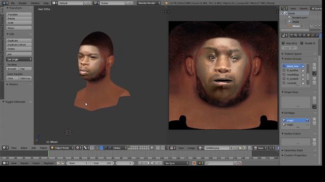This screenshot has height=182, width=325.
Task: Click the record auto keyframe icon
Action: point(194,163)
